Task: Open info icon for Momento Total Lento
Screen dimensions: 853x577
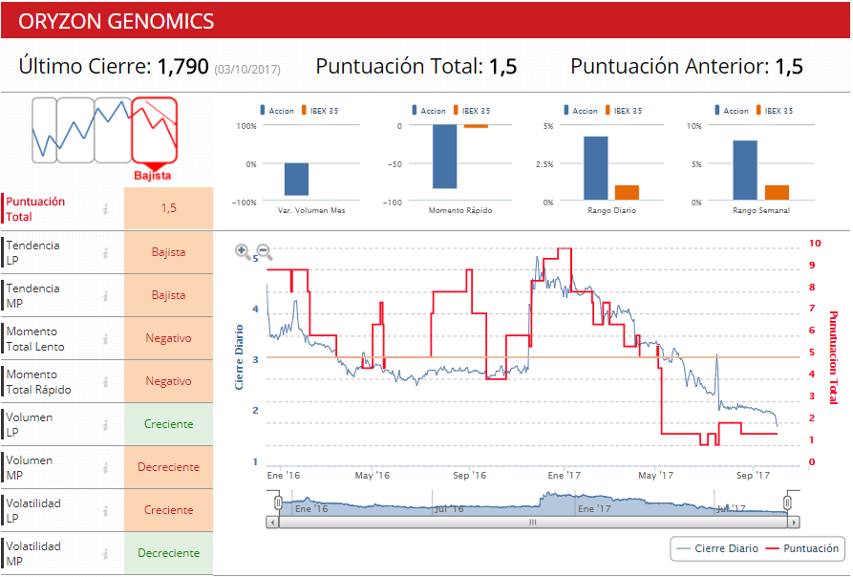Action: (105, 339)
